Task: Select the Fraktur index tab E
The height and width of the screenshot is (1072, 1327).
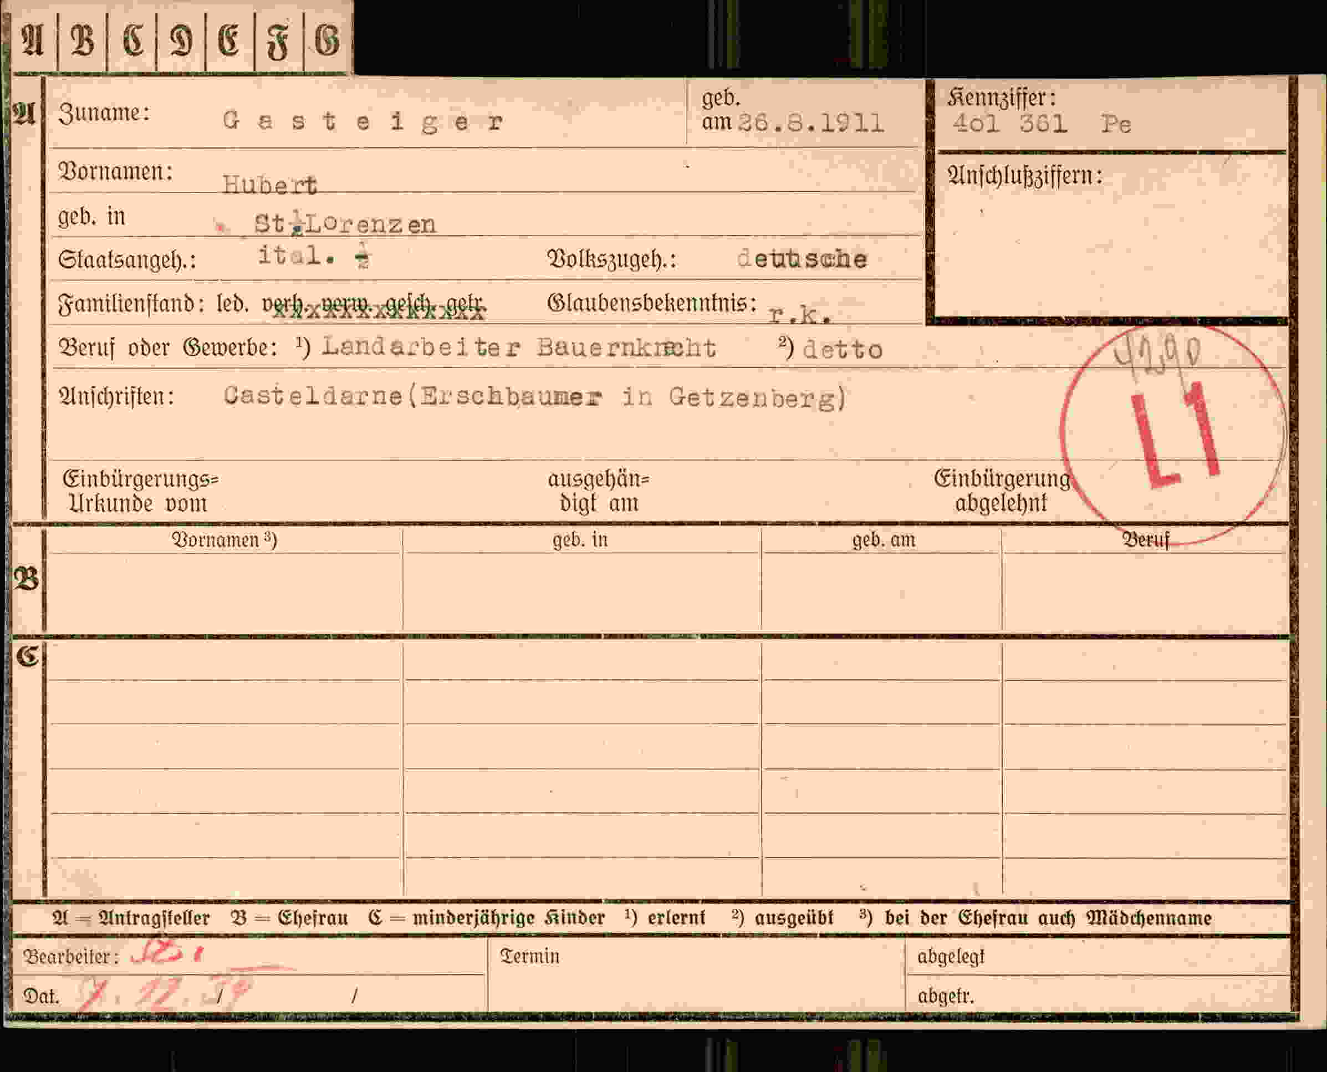Action: pos(229,41)
